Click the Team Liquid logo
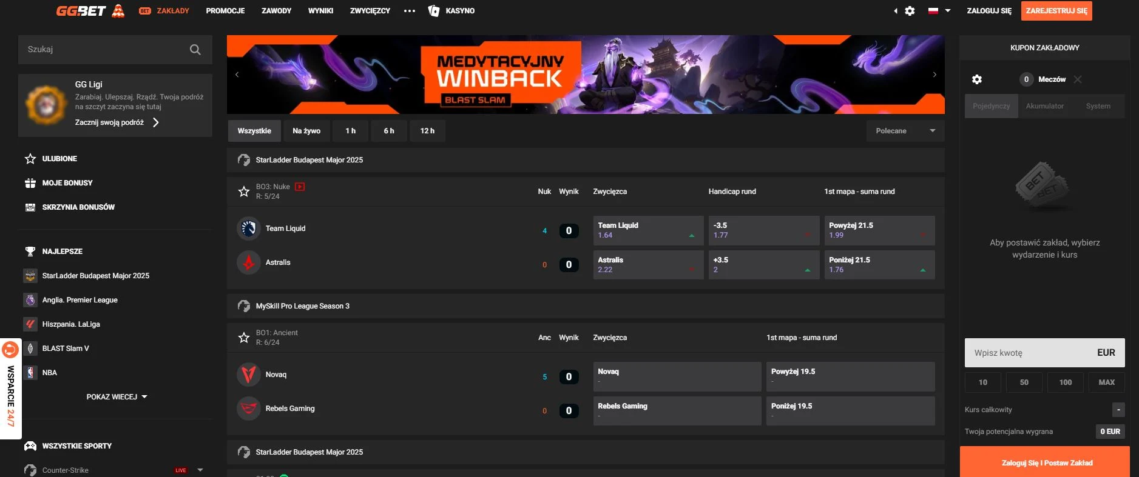Screen dimensions: 1139x477 point(249,228)
